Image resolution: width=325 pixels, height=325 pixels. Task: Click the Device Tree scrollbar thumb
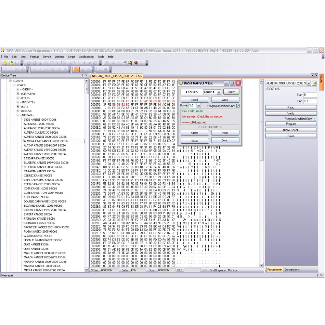[87, 89]
